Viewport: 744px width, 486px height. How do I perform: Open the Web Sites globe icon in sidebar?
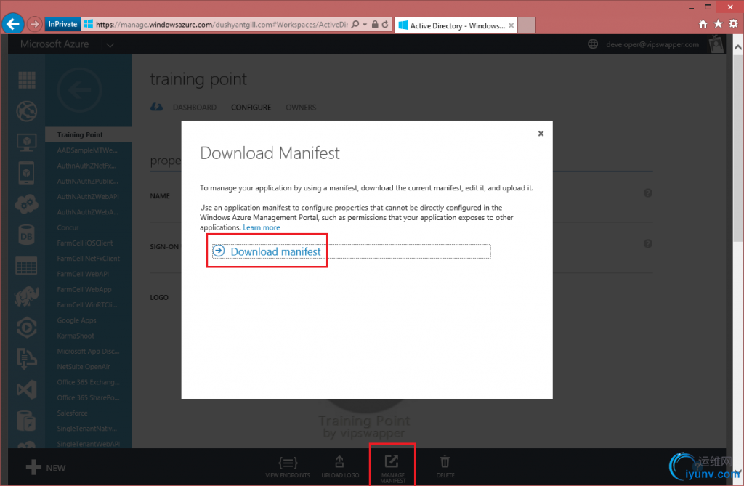point(27,111)
